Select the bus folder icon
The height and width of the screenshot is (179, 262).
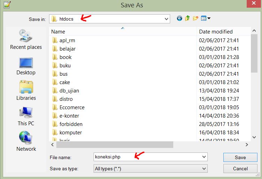55,74
